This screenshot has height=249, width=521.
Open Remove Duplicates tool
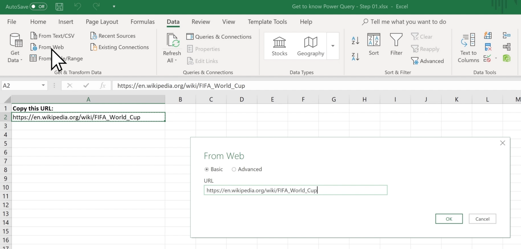pos(488,47)
